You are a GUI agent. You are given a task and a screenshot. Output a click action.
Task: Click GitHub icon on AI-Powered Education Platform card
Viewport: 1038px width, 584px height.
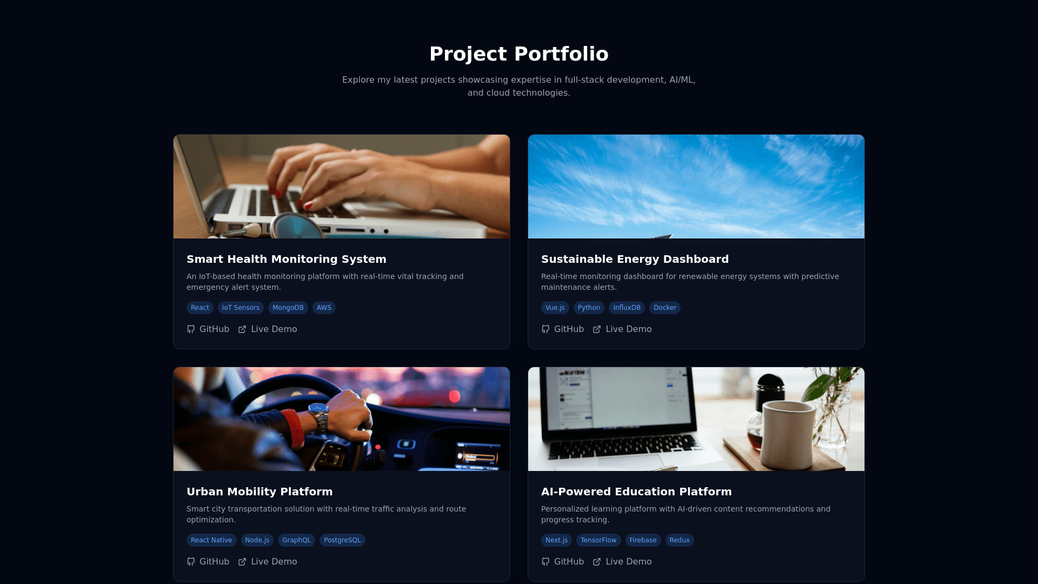pyautogui.click(x=545, y=562)
